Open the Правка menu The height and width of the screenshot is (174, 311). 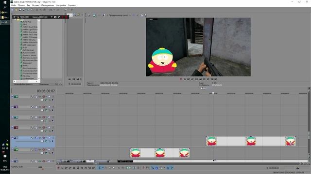point(21,5)
